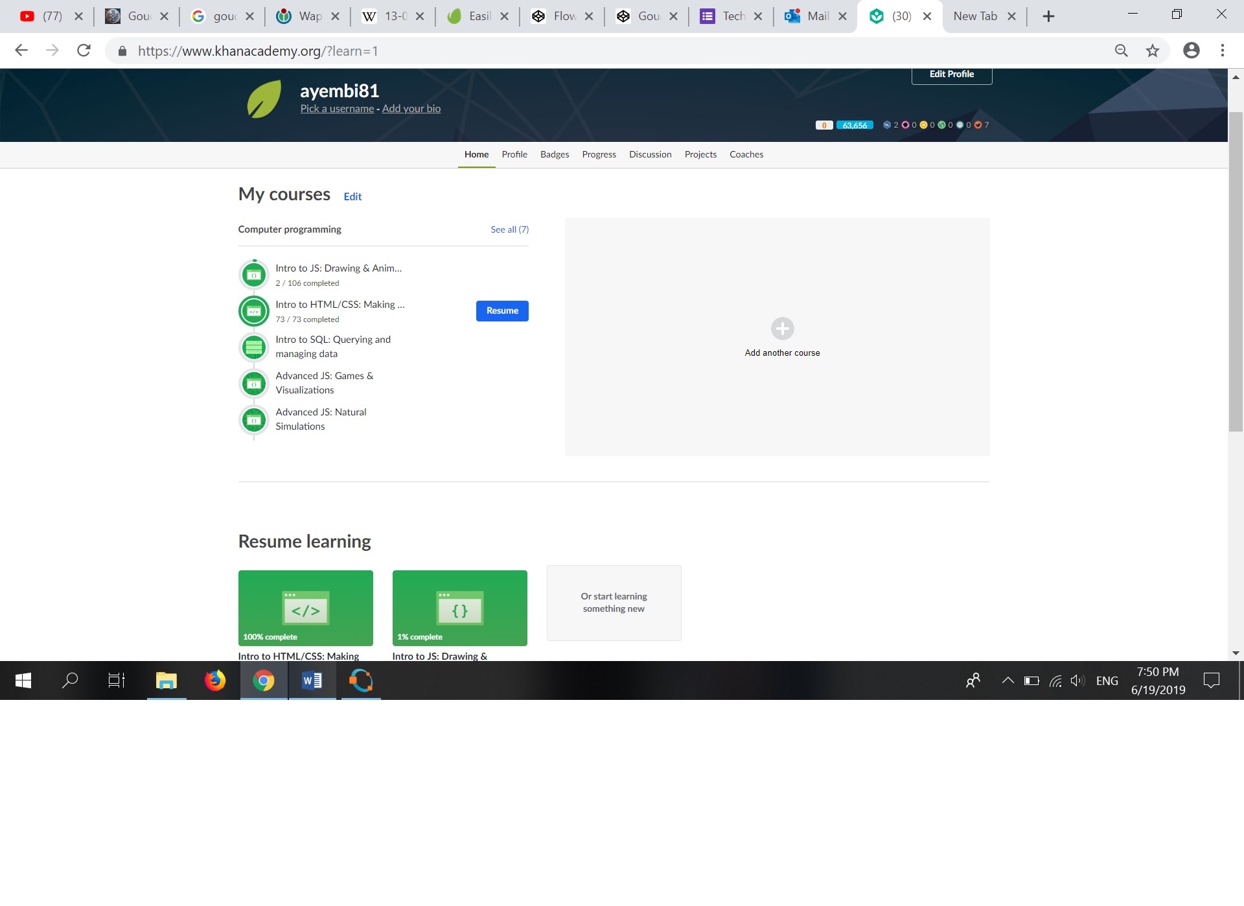Click the See all (7) link
1244x906 pixels.
509,229
